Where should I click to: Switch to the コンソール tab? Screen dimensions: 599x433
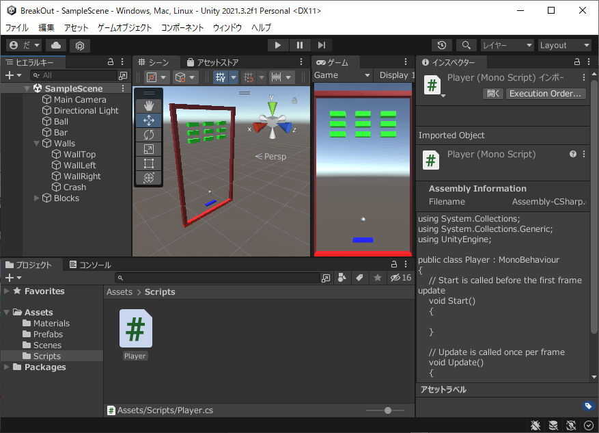pos(90,265)
